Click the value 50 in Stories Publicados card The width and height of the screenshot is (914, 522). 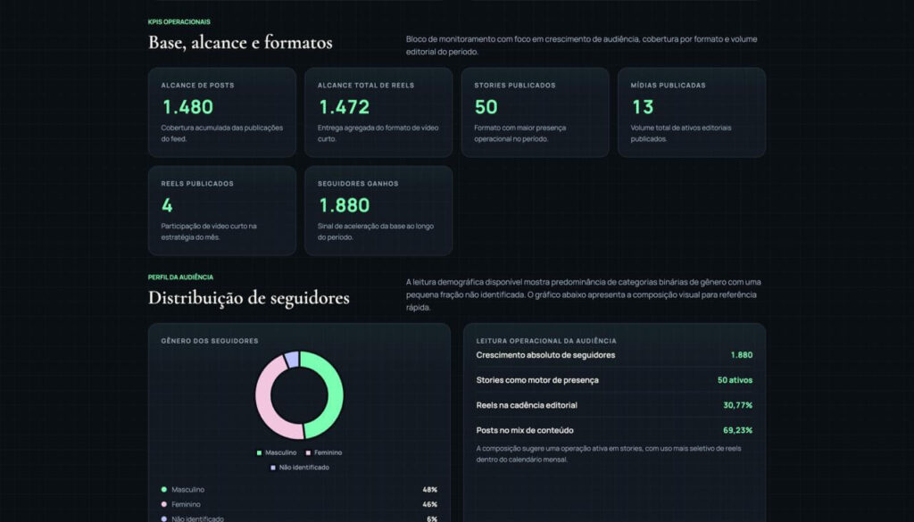486,107
